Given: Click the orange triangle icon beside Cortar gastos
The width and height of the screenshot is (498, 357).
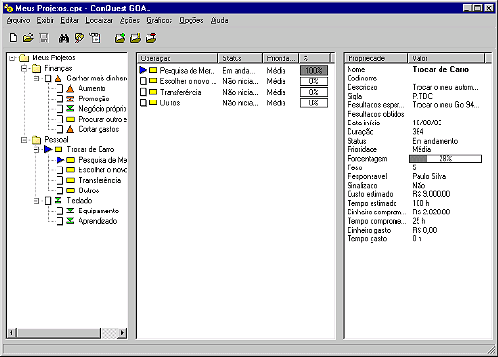Looking at the screenshot, I should pos(70,129).
